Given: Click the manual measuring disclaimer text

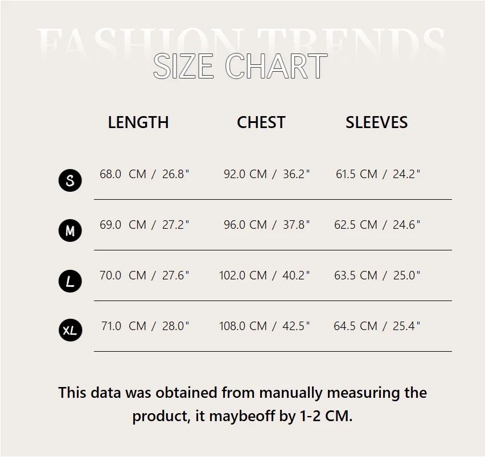Looking at the screenshot, I should tap(242, 404).
